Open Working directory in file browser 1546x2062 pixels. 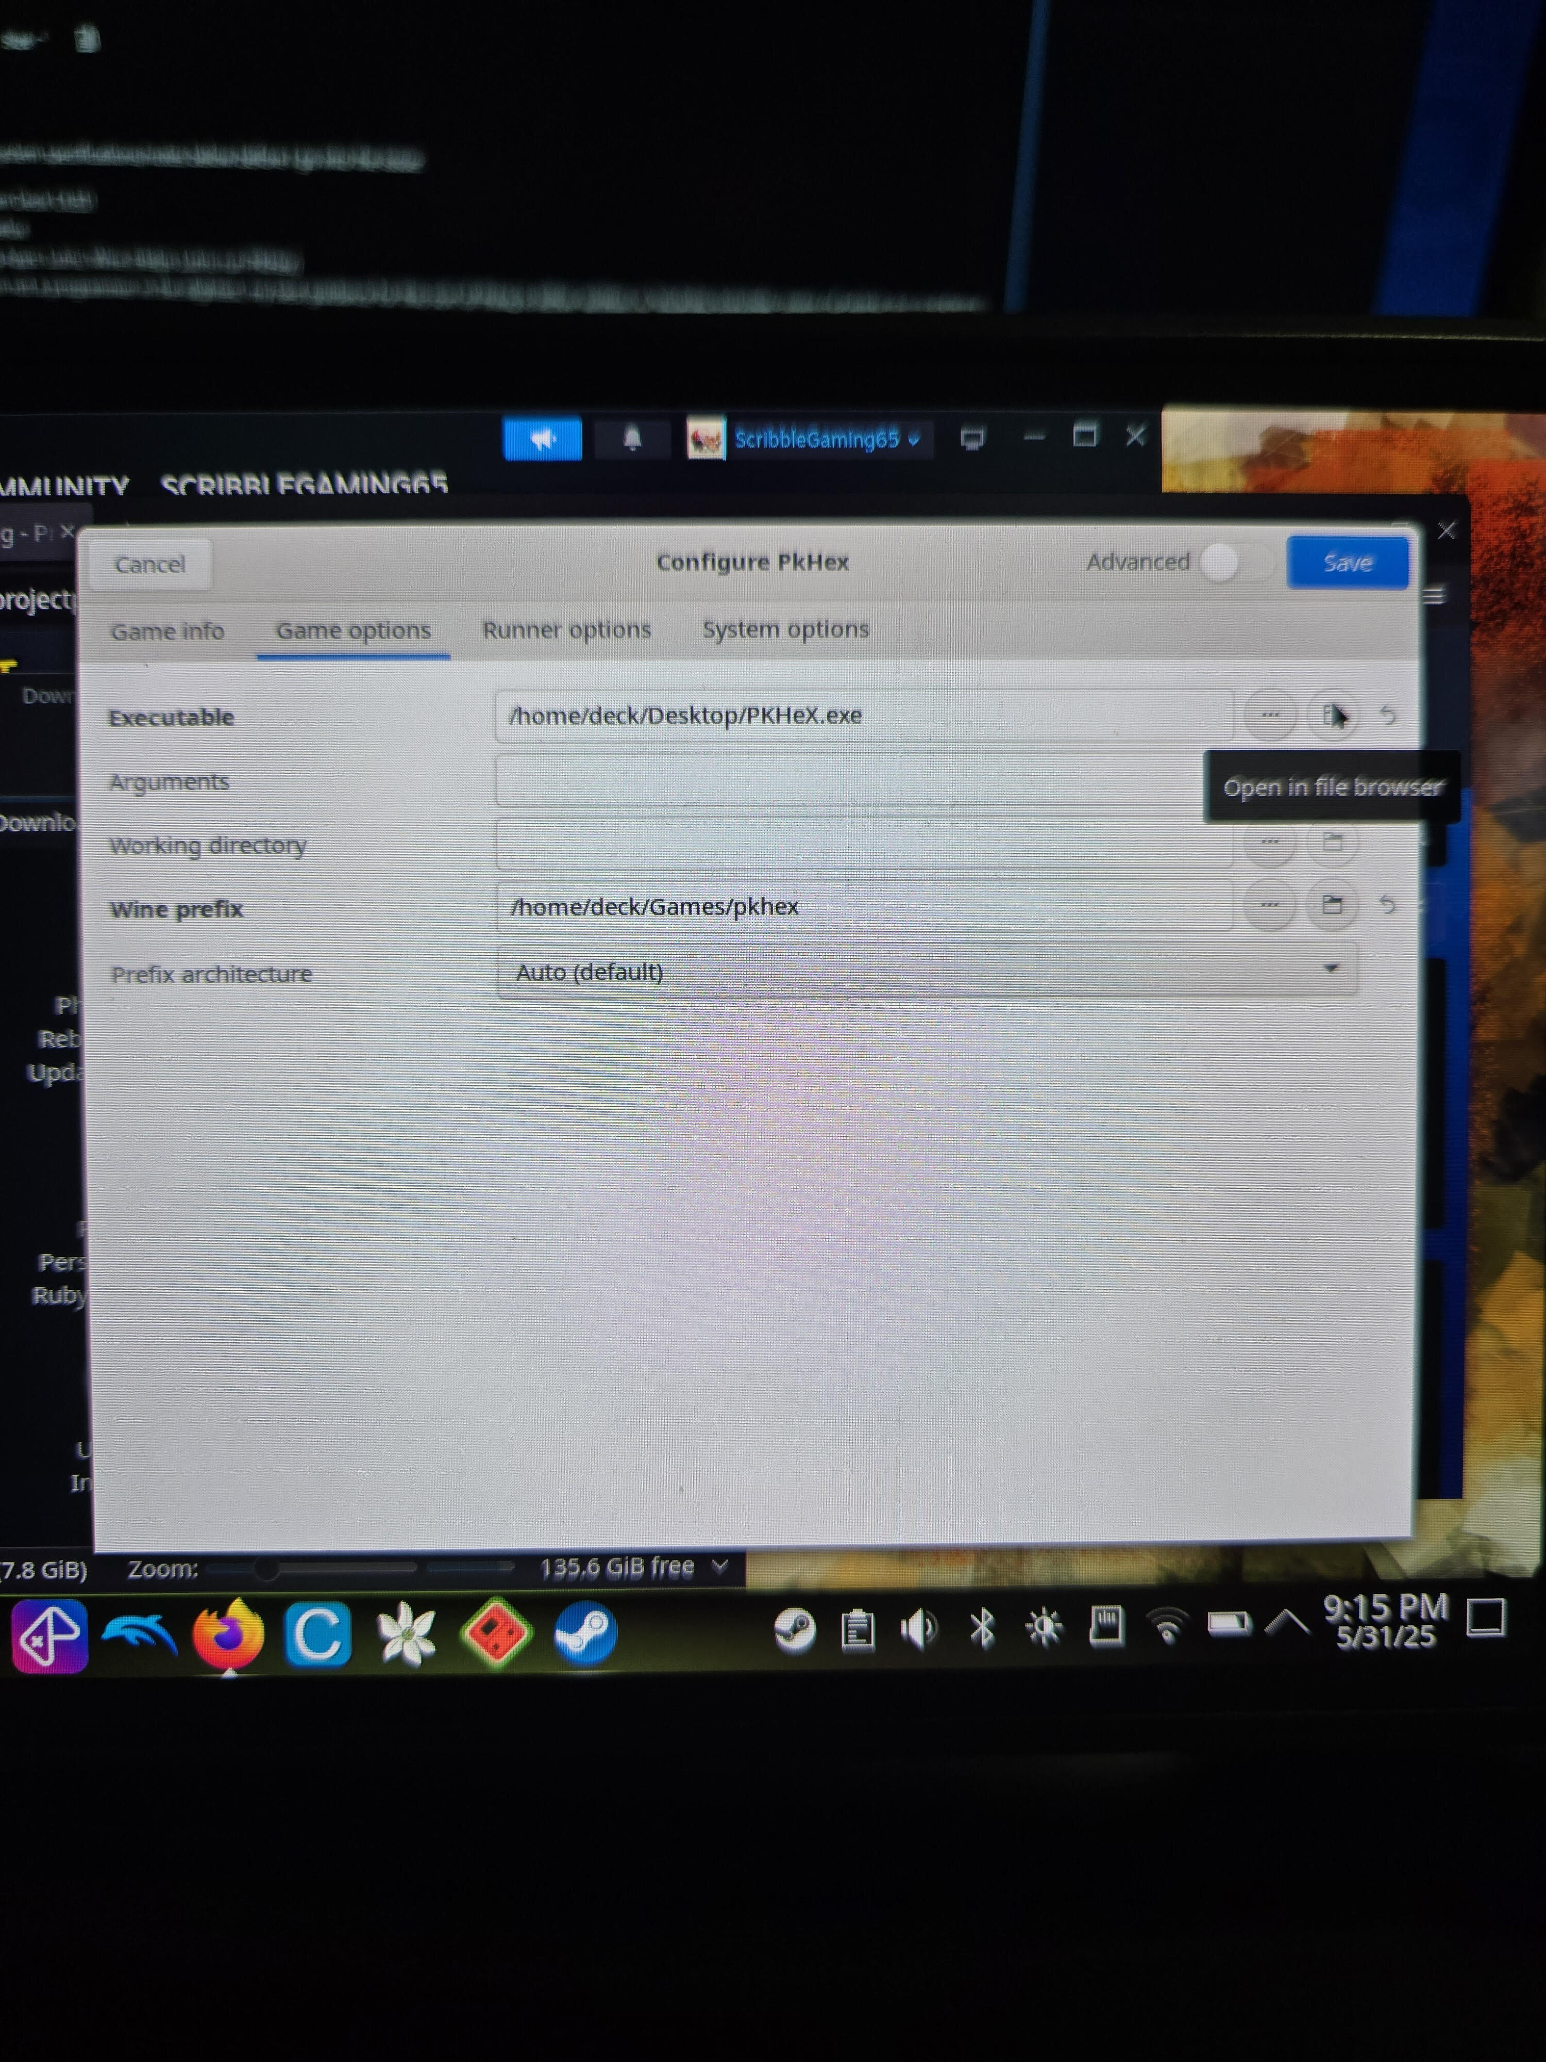pos(1332,842)
